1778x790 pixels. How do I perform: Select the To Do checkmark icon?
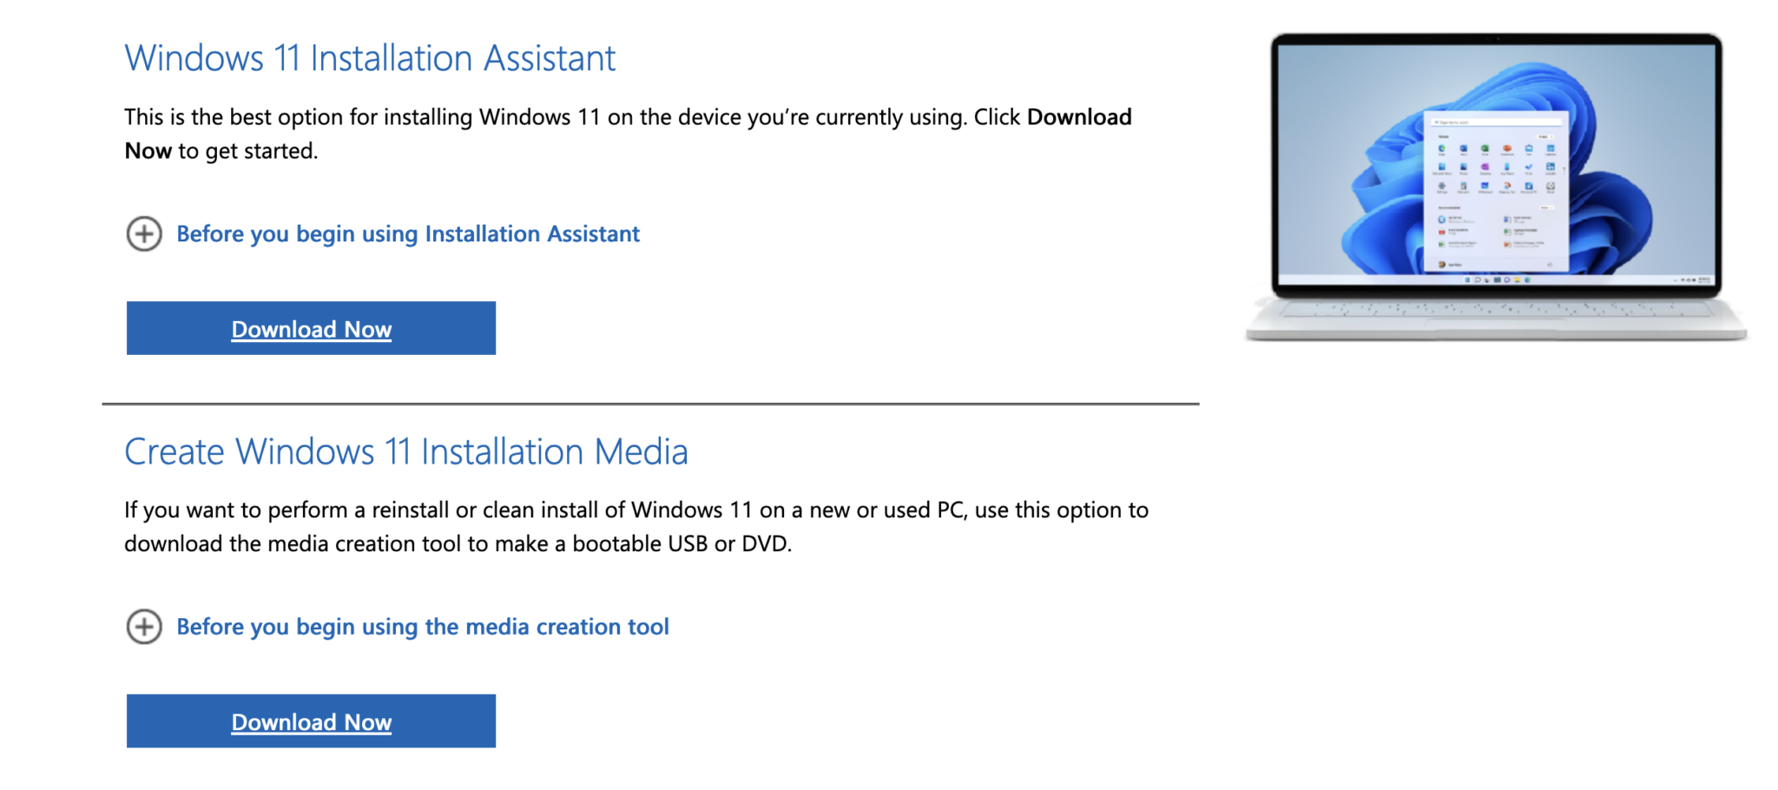point(1529,166)
